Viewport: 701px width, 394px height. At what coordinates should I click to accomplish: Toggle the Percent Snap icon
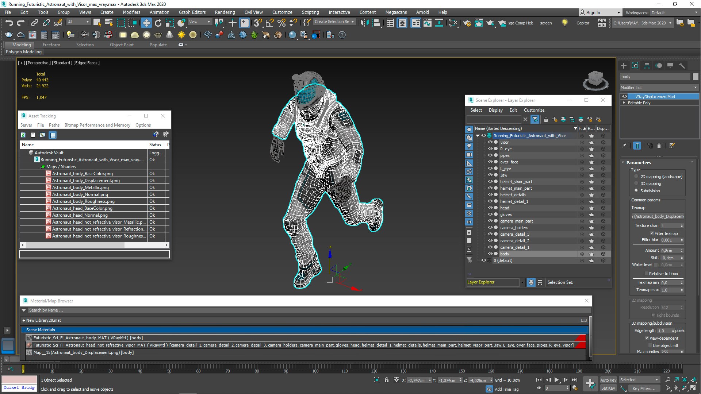[281, 23]
